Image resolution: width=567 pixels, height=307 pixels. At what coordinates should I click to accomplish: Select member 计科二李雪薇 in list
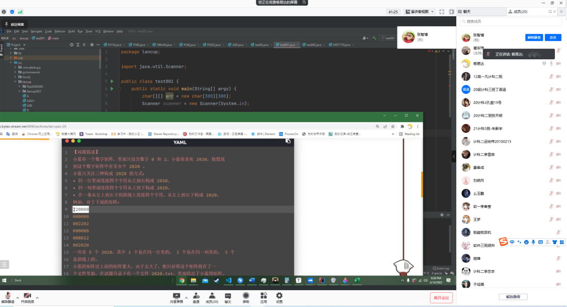511,154
